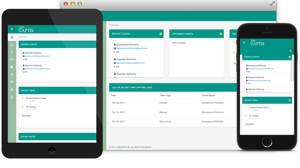Click Recent Tasks count badge on the phone
Image resolution: width=300 pixels, height=168 pixels.
[289, 100]
